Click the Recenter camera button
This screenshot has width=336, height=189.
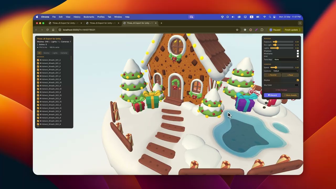272,75
